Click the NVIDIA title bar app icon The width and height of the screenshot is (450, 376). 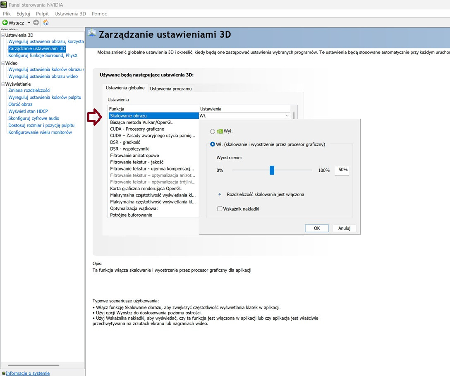tap(4, 5)
